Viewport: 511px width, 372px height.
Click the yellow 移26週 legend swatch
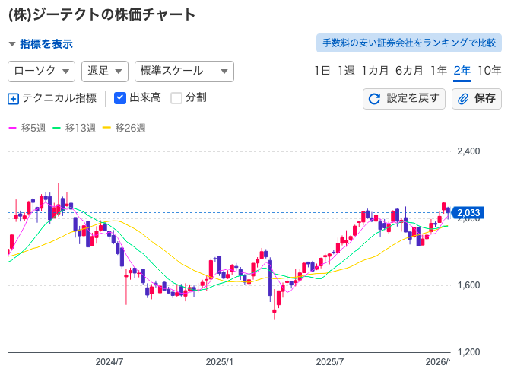(106, 128)
